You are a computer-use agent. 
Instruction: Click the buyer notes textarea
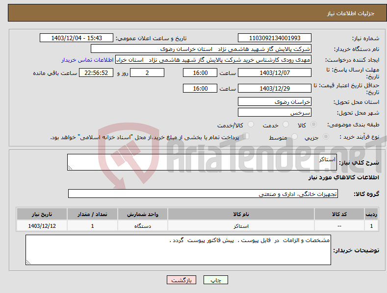click(x=178, y=250)
